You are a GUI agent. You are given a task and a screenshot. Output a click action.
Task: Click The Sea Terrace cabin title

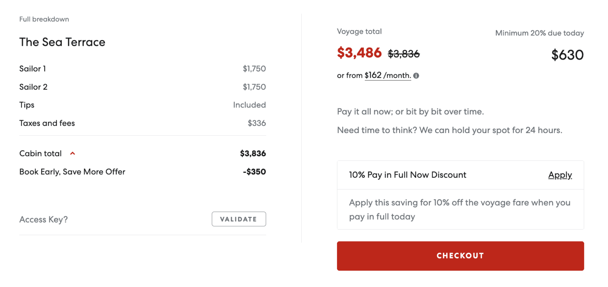[62, 42]
